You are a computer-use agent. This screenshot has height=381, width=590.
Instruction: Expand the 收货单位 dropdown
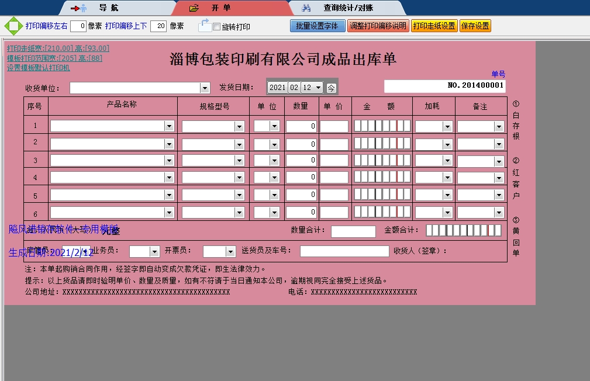coord(205,88)
